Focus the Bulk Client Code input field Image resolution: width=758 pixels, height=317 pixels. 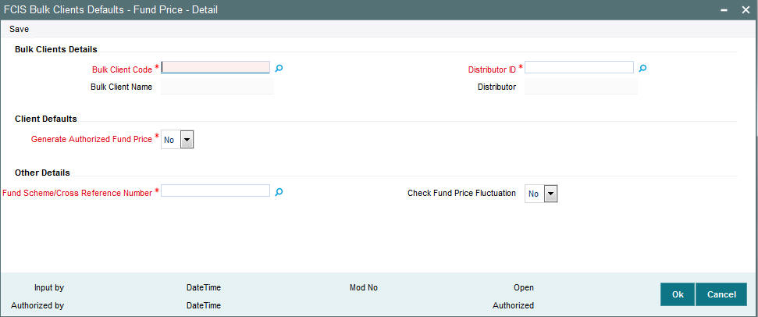click(215, 67)
